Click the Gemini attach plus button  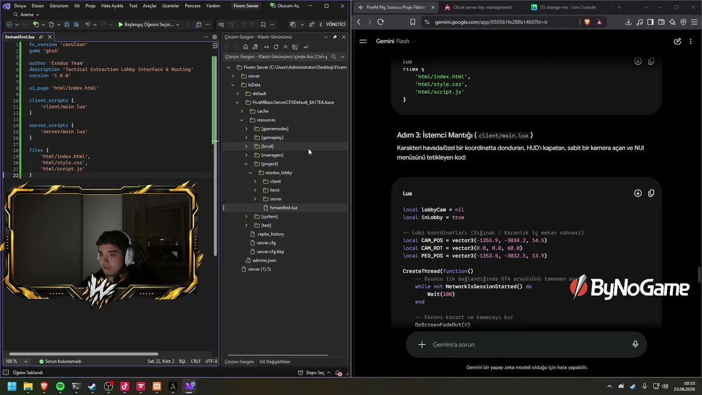[x=422, y=345]
